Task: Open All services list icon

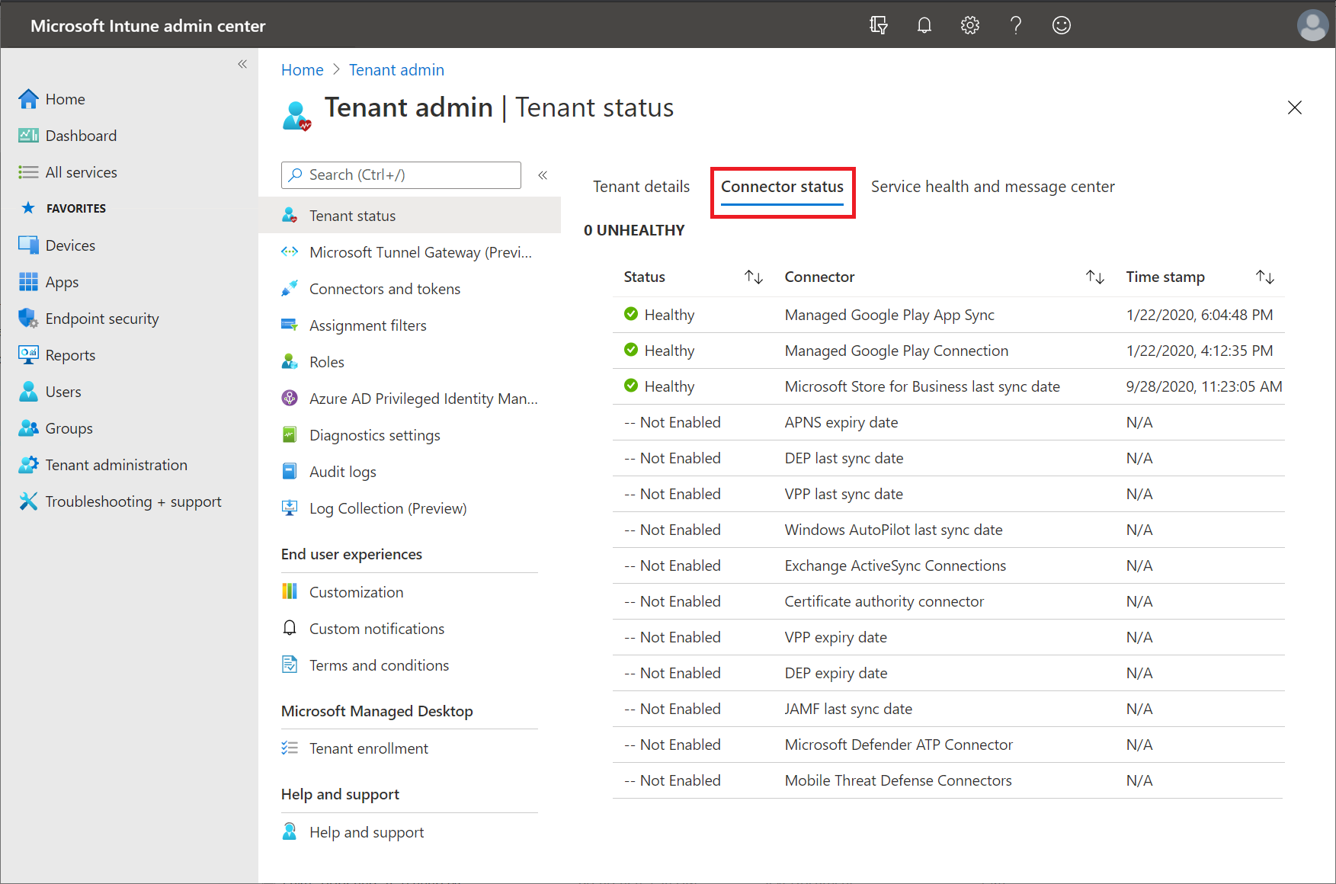Action: pyautogui.click(x=28, y=172)
